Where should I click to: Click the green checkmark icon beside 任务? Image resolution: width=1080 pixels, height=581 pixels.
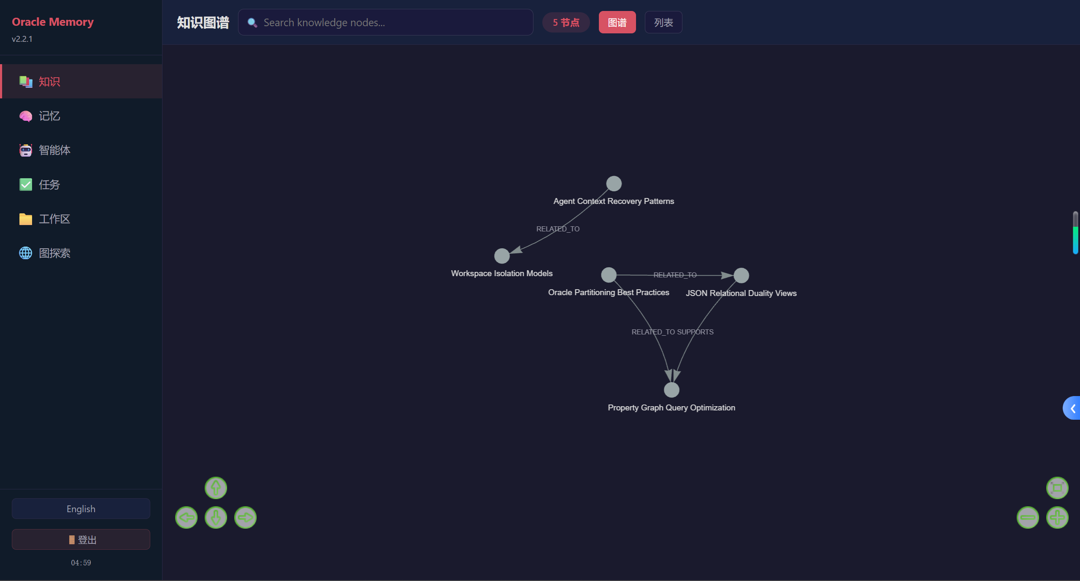coord(26,185)
